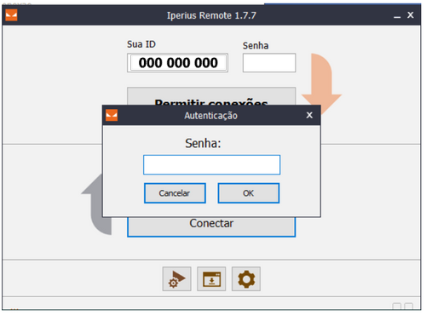
Task: Confirm with the OK button
Action: 249,193
